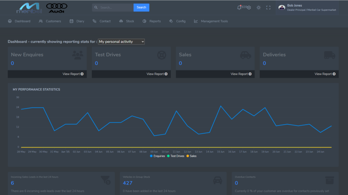Click the blue Search button
Viewport: 348px width, 195px height.
click(x=141, y=7)
